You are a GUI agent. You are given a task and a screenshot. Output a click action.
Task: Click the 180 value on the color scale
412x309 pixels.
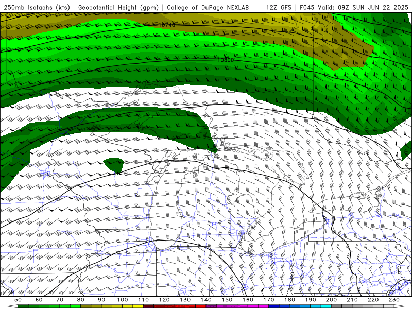(x=289, y=300)
